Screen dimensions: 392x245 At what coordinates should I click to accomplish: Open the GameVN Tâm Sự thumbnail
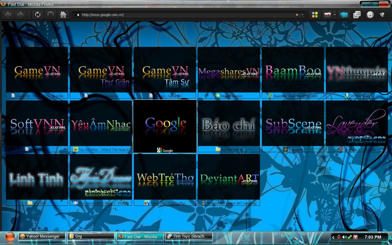[165, 70]
